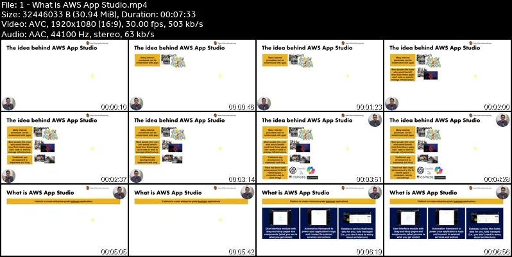The height and width of the screenshot is (257, 512).
Task: Select the "Audio: AAC, 44100 Hz" info line
Action: 78,34
